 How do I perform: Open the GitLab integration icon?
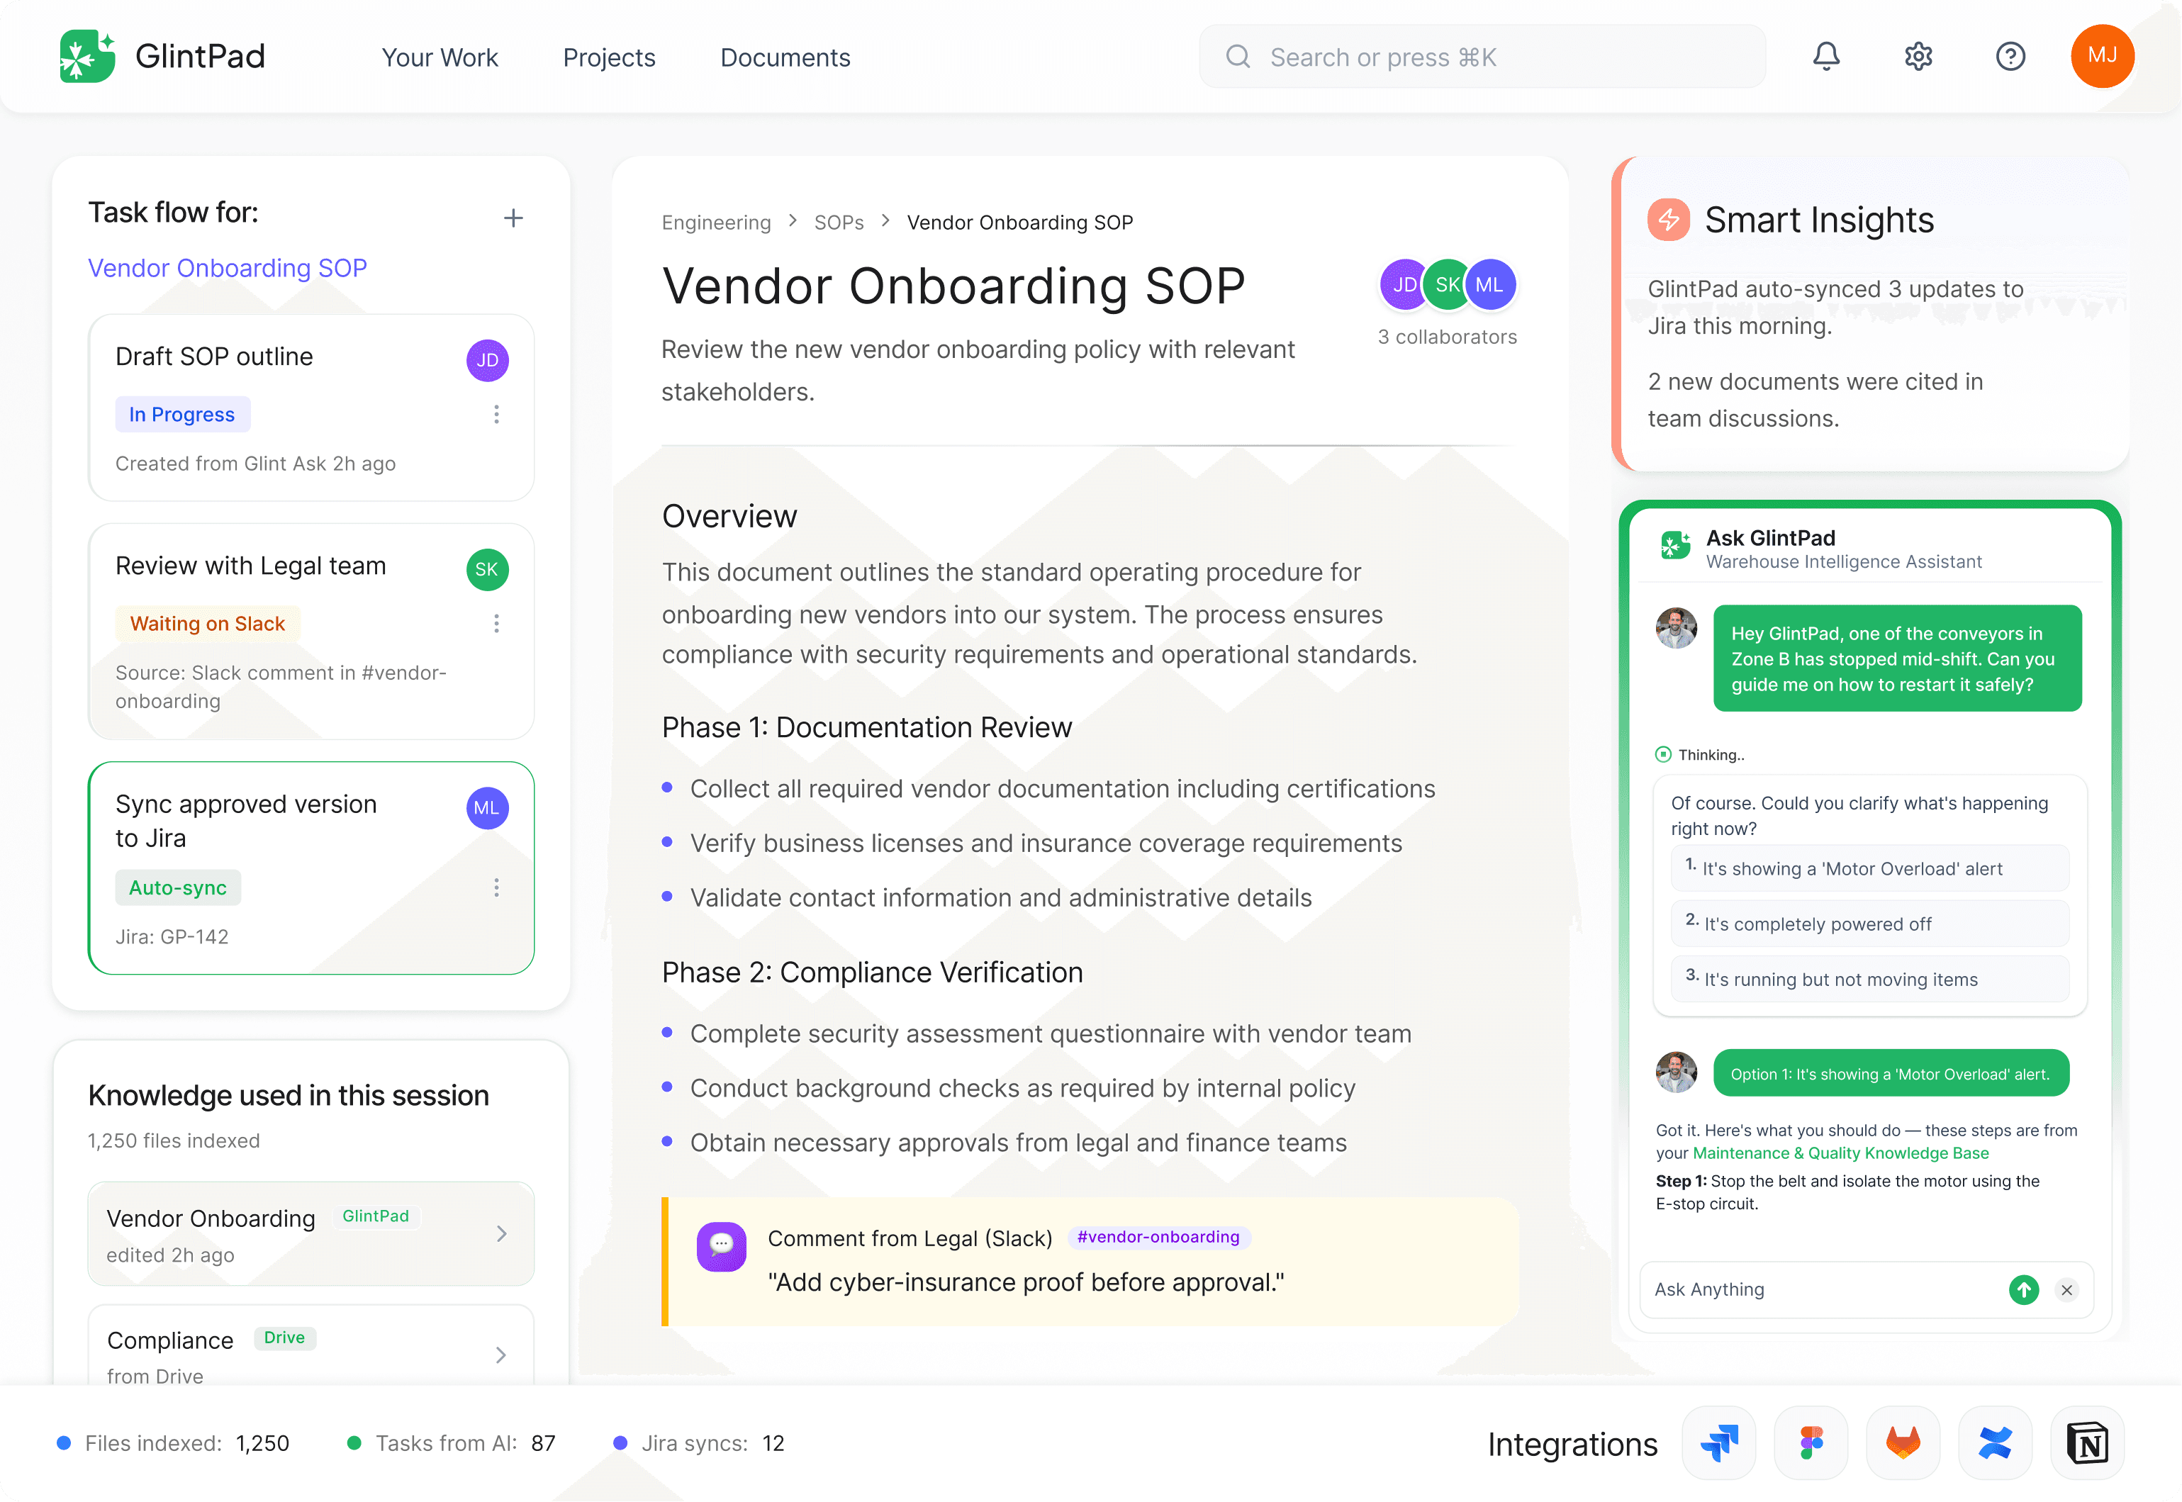[1903, 1442]
